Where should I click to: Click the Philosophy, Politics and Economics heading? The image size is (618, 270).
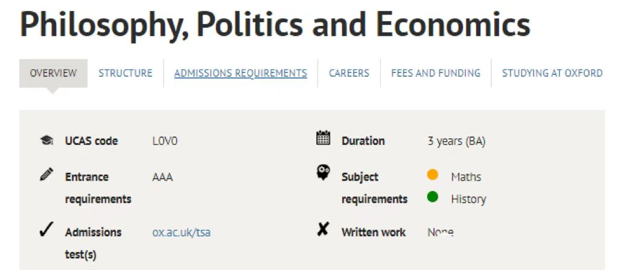[275, 25]
